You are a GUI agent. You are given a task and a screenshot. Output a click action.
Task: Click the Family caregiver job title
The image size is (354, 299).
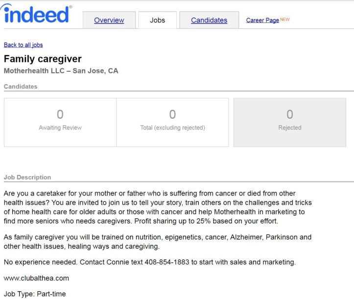[x=43, y=59]
